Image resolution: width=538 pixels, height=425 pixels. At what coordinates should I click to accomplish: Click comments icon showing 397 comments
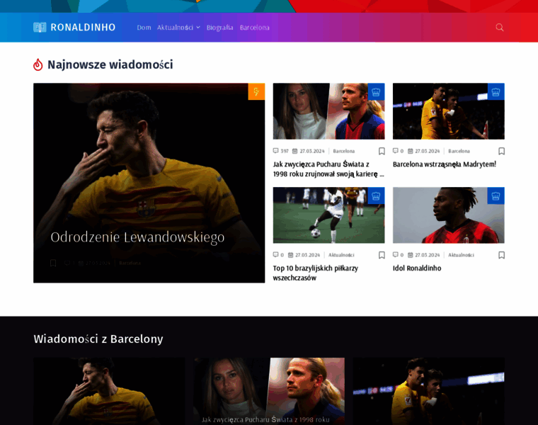tap(275, 151)
